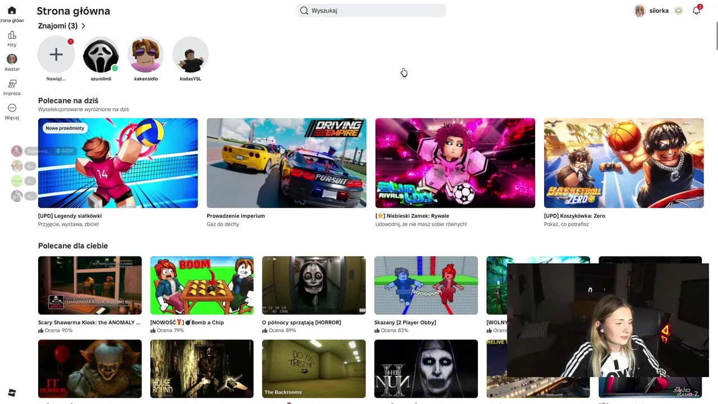Screen dimensions: 718x404
Task: Open the Skazany 2 Player Obby thumbnail
Action: 426,286
